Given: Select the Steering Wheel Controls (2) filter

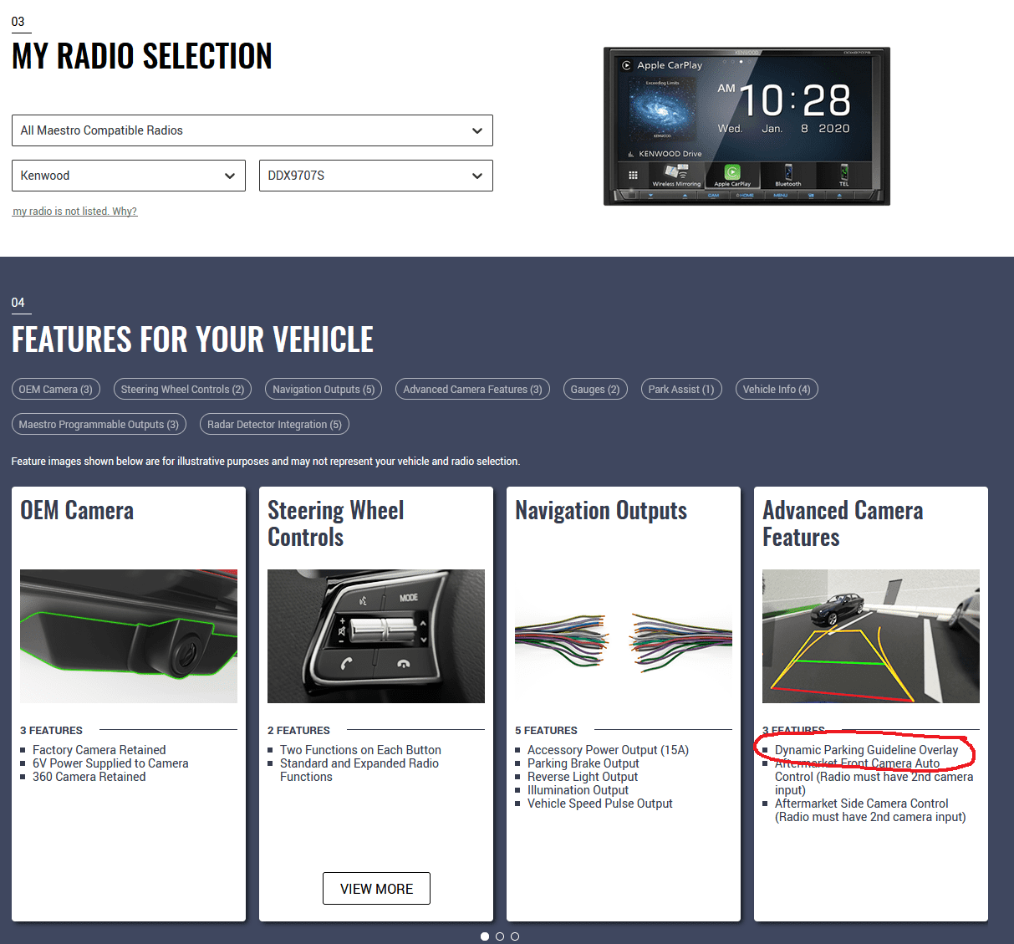Looking at the screenshot, I should [x=182, y=389].
